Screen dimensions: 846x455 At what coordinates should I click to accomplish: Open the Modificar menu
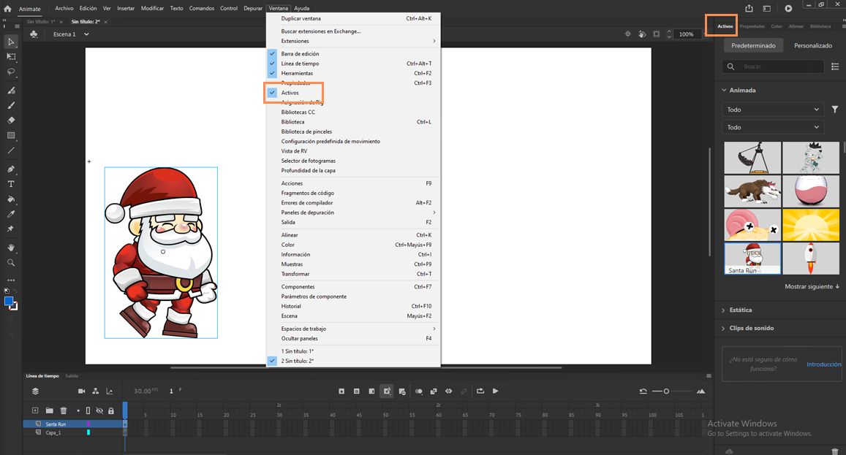152,8
